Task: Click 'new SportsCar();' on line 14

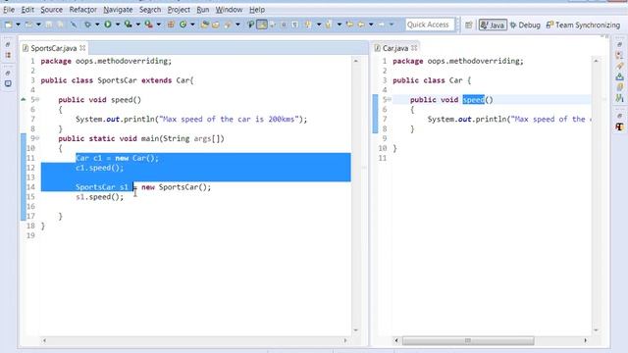Action: coord(177,187)
